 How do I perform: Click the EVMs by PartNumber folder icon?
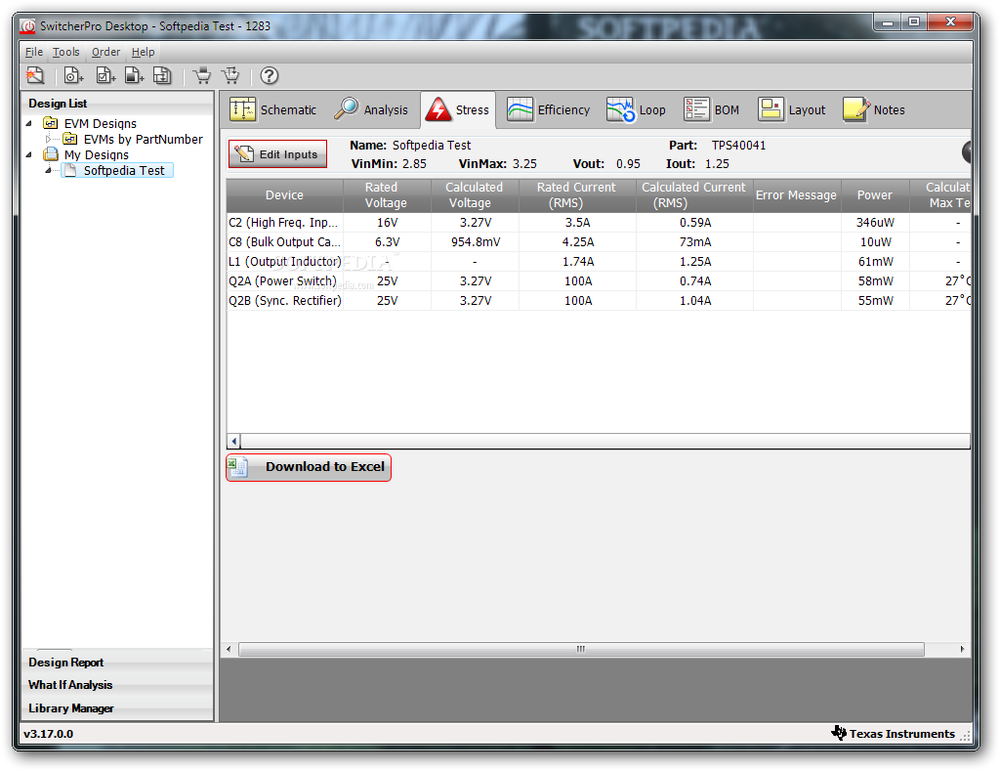tap(70, 139)
